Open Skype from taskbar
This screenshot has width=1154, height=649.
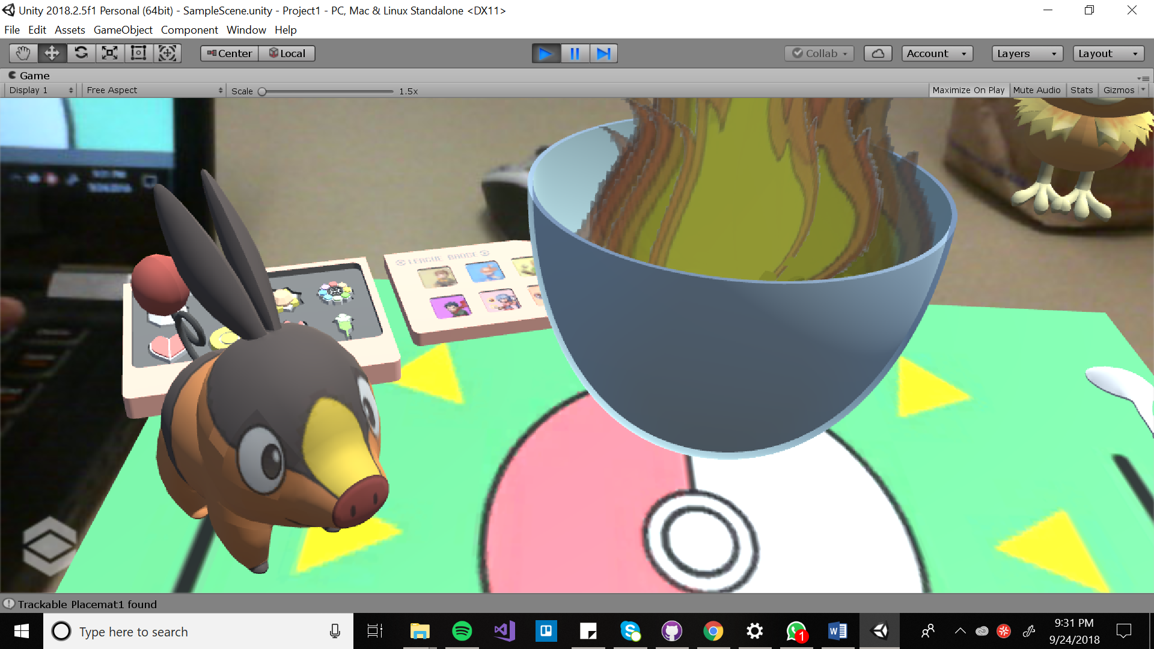tap(630, 631)
